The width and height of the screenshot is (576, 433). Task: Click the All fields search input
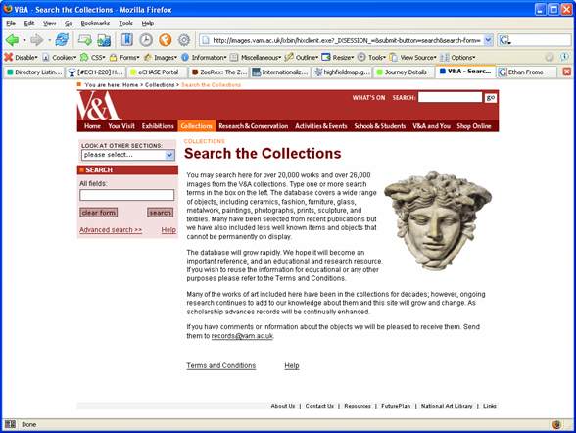click(x=127, y=195)
